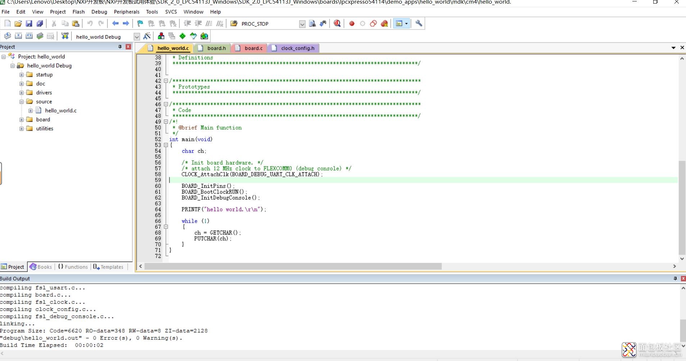Open Configuration wrench icon
Screen dimensions: 686x361
(x=419, y=24)
